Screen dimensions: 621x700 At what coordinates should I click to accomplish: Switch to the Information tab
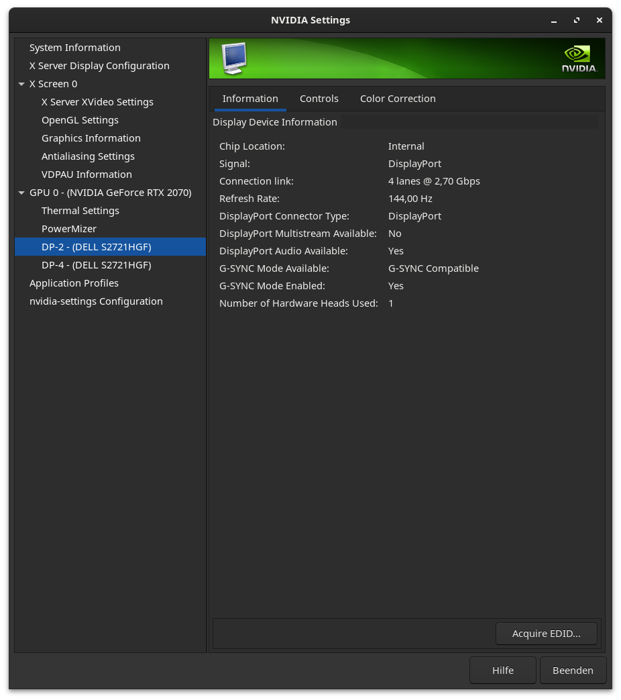250,99
